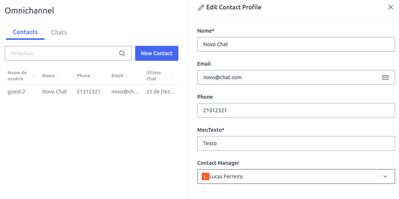Viewport: 399px width, 199px height.
Task: Click the pencil icon beside Edit Contact Profile
Action: pyautogui.click(x=201, y=8)
